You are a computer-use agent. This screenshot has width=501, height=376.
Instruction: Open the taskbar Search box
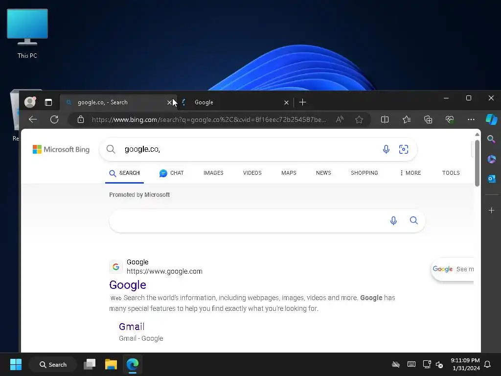tap(53, 364)
